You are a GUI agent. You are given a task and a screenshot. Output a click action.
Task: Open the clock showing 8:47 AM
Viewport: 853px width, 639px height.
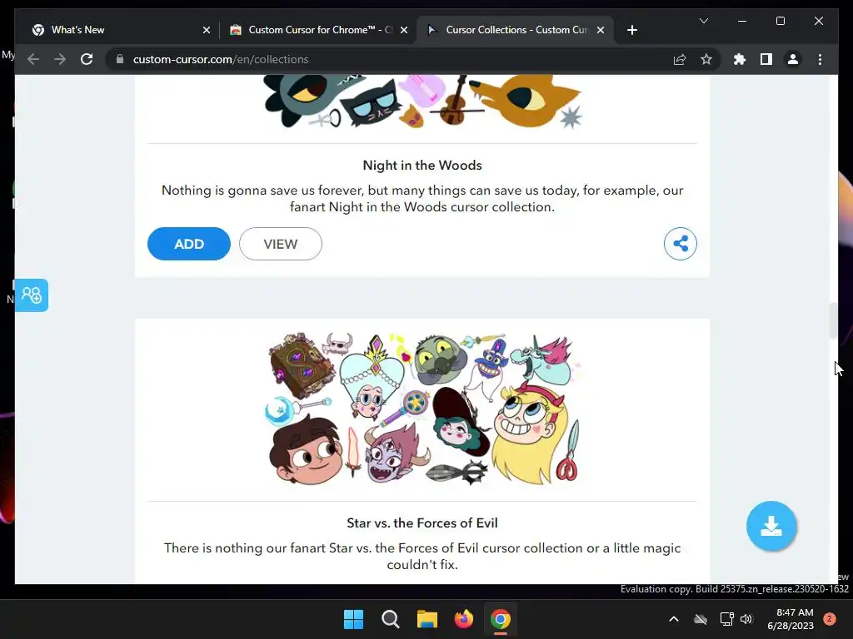791,619
